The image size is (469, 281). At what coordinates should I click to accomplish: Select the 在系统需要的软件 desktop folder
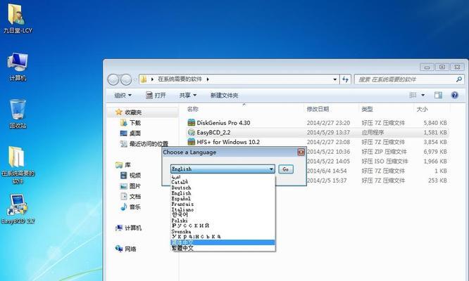[x=18, y=165]
